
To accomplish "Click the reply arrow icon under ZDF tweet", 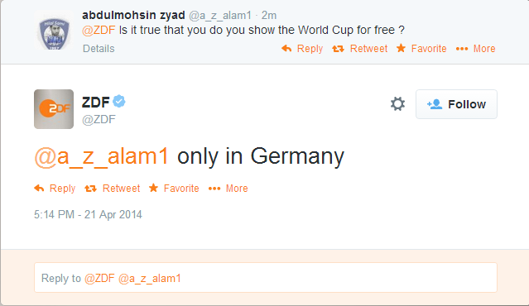I will coord(39,188).
